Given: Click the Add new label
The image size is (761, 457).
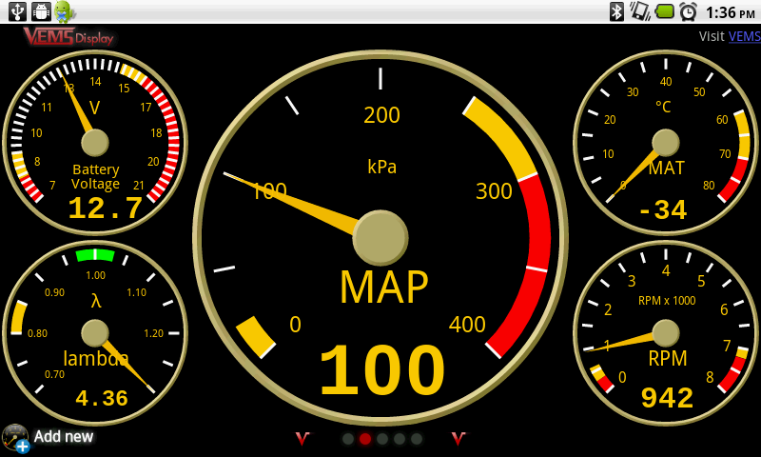Looking at the screenshot, I should pos(64,437).
